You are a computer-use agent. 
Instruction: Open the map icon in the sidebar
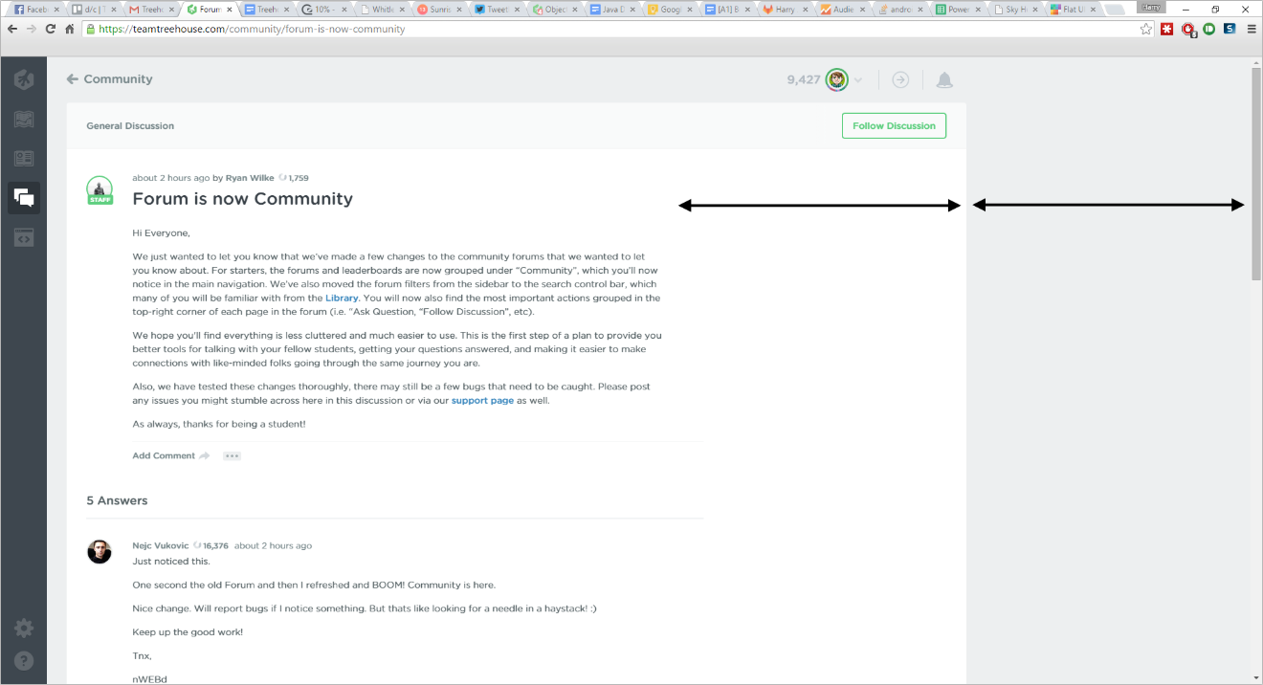tap(24, 120)
